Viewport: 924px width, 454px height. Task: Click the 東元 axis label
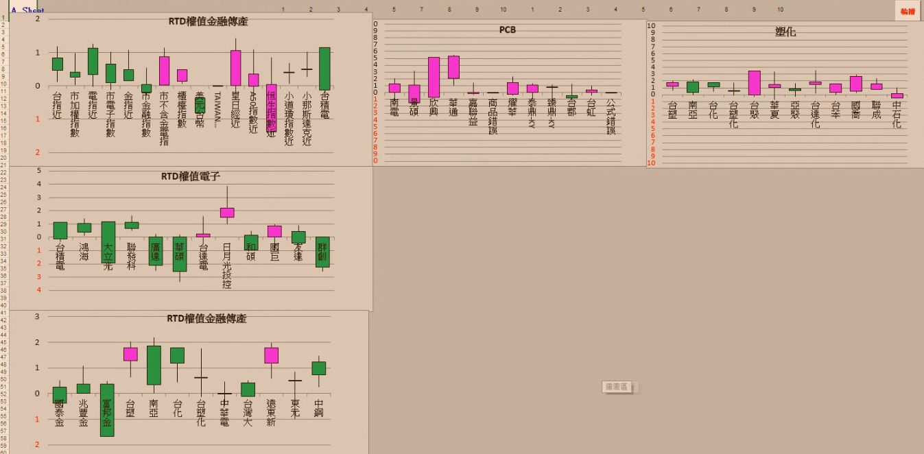coord(295,408)
